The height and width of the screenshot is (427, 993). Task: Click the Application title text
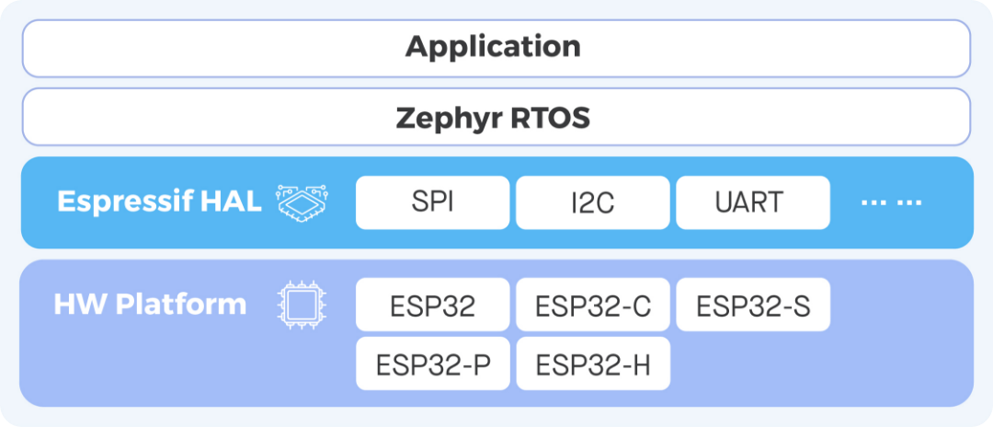(x=494, y=47)
